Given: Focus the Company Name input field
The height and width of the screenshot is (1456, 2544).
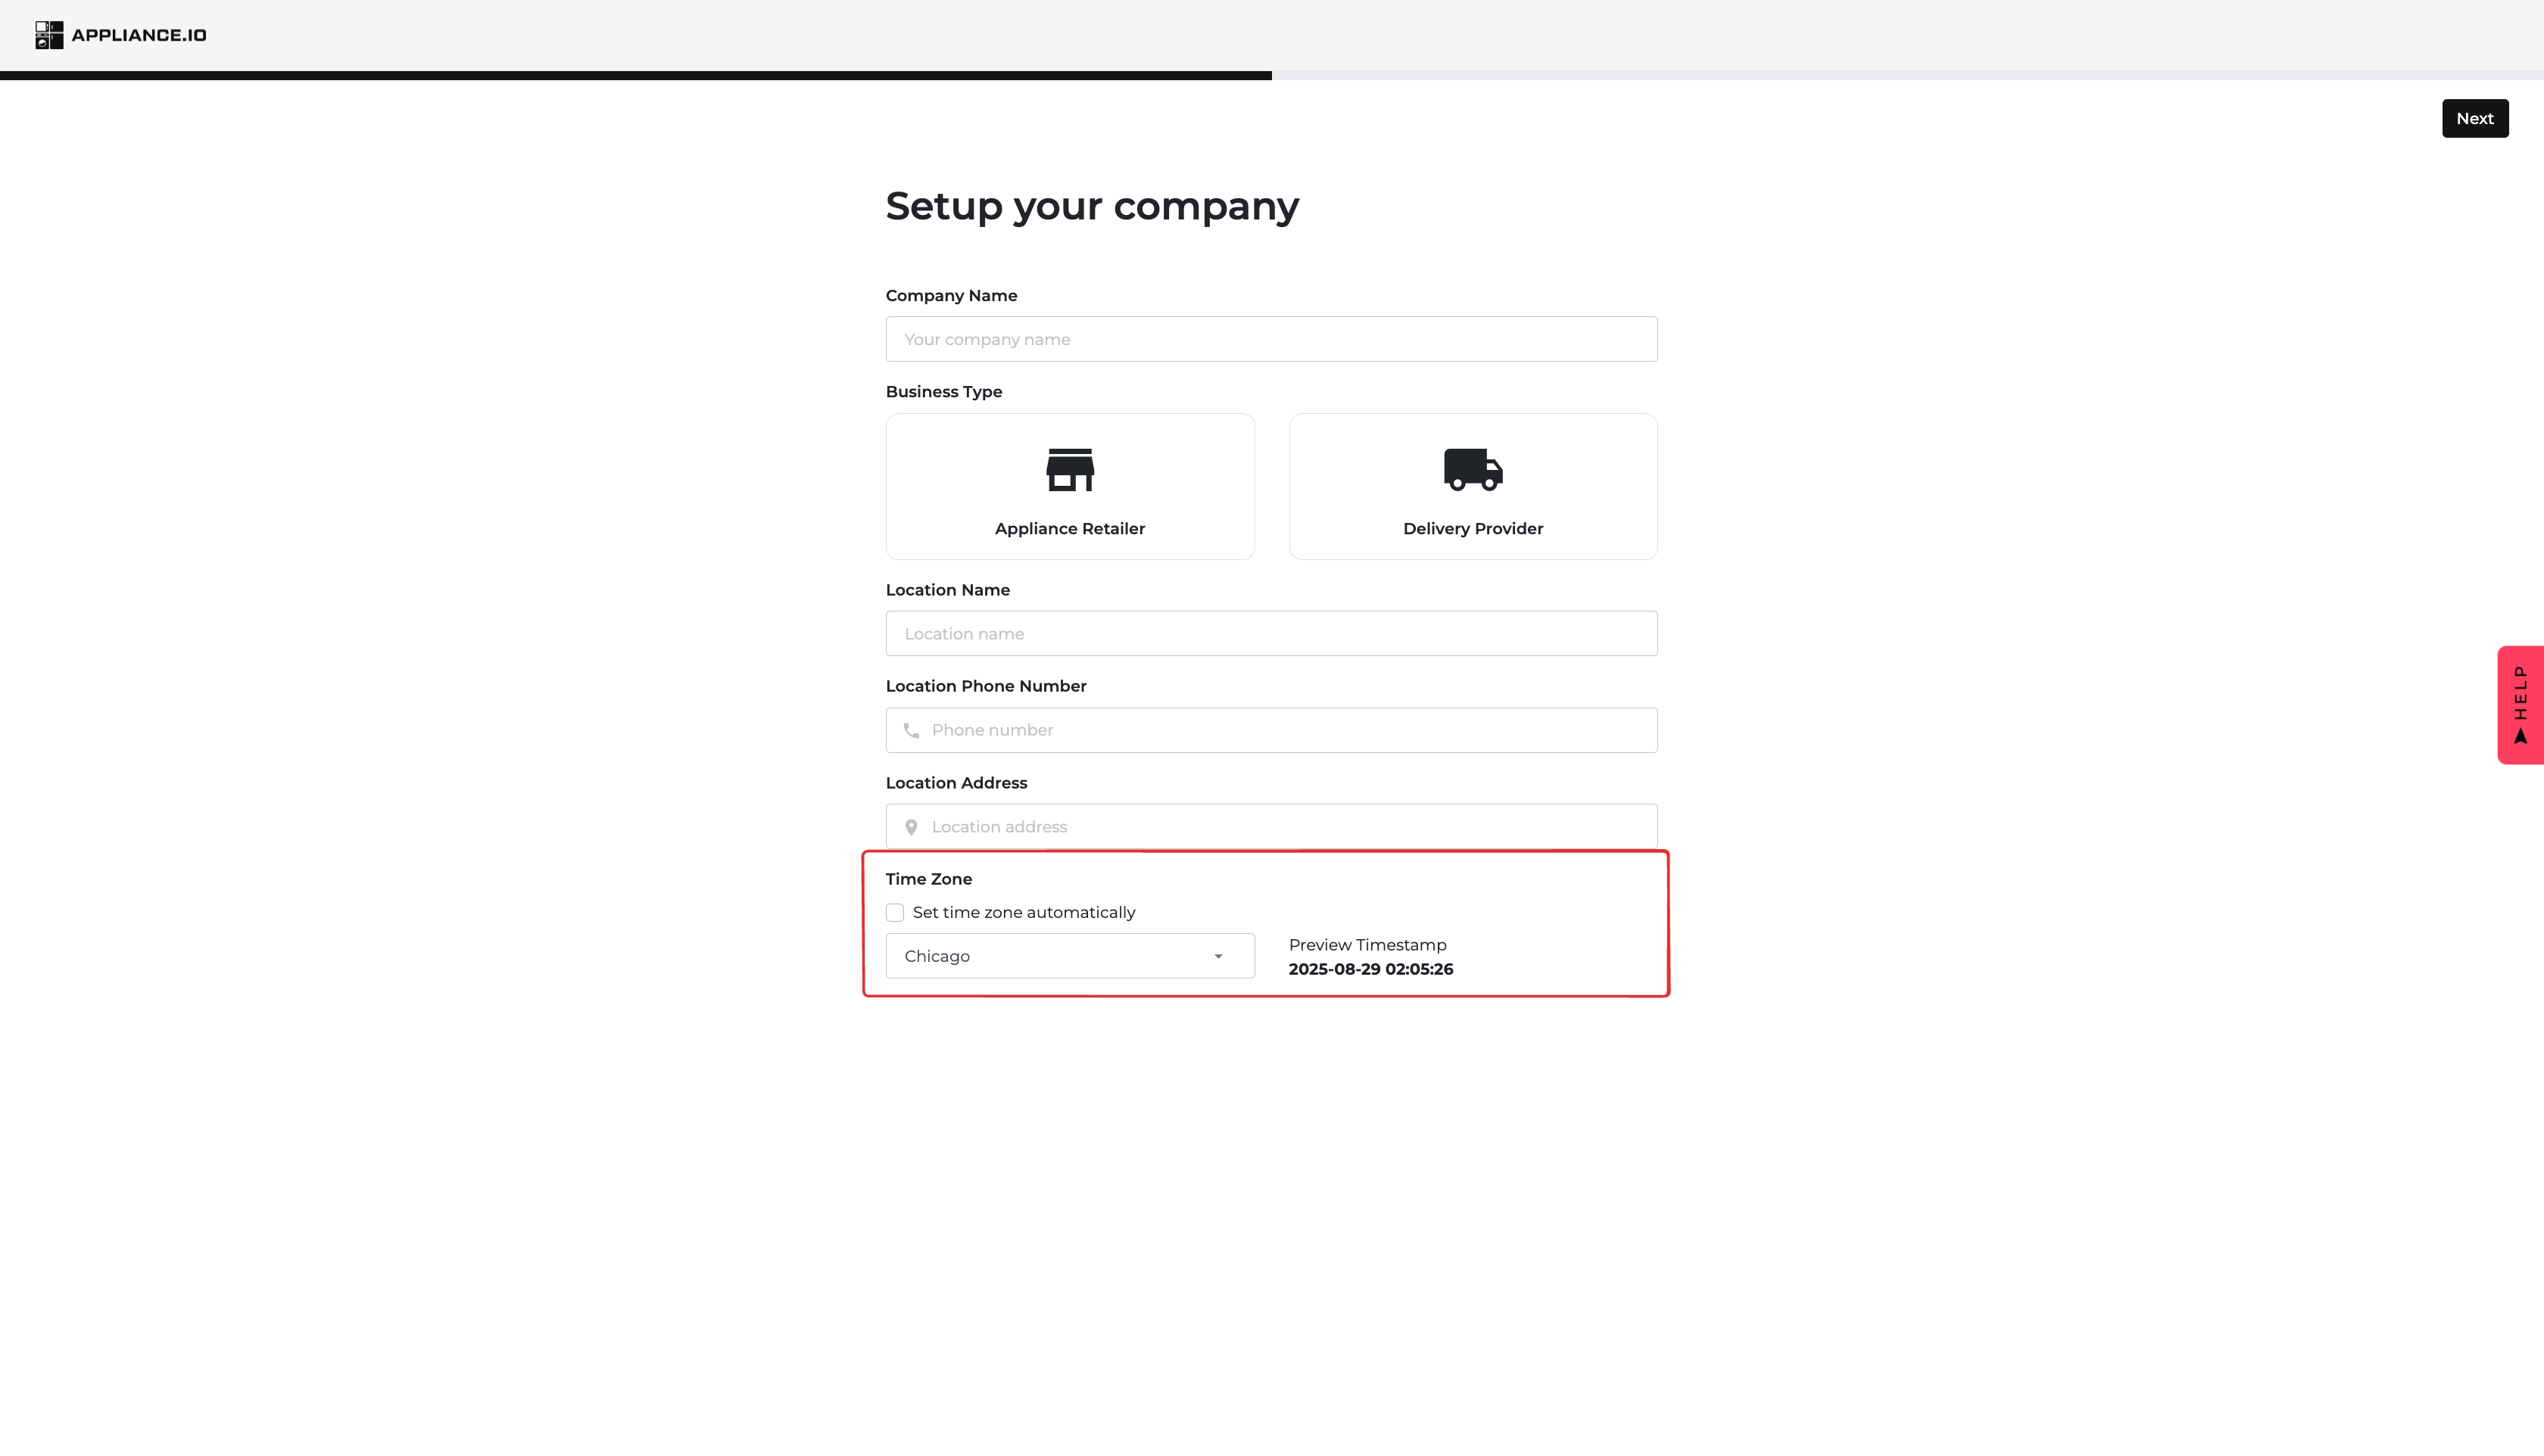Looking at the screenshot, I should (x=1270, y=339).
